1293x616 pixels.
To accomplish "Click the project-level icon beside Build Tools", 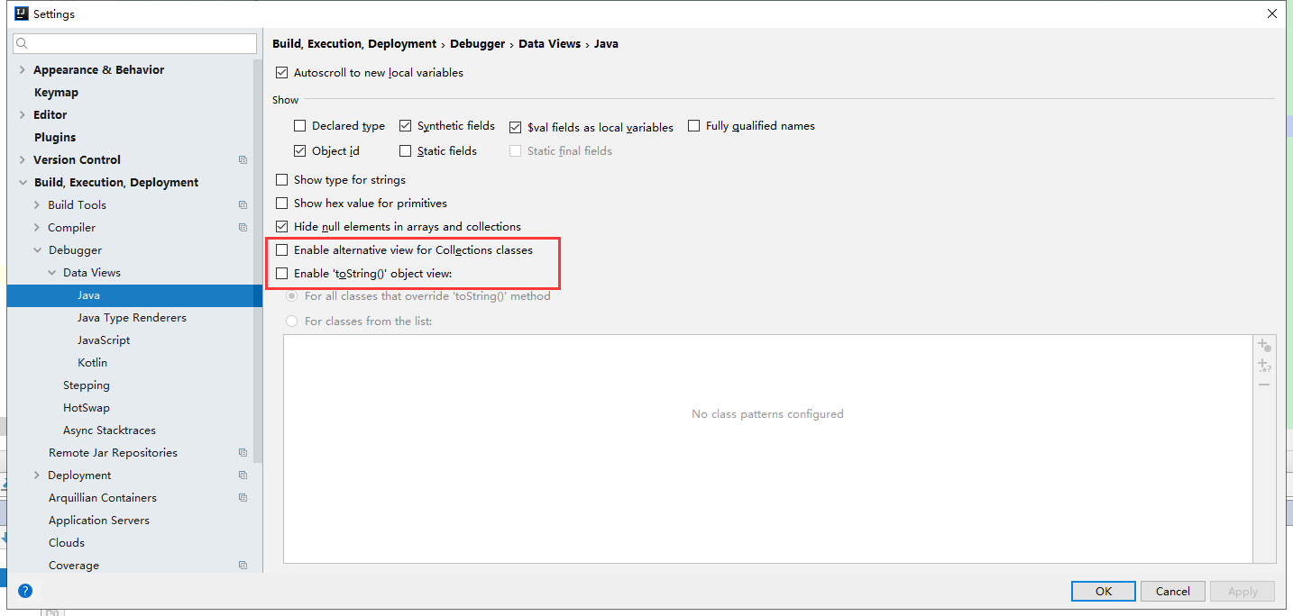I will pyautogui.click(x=243, y=204).
